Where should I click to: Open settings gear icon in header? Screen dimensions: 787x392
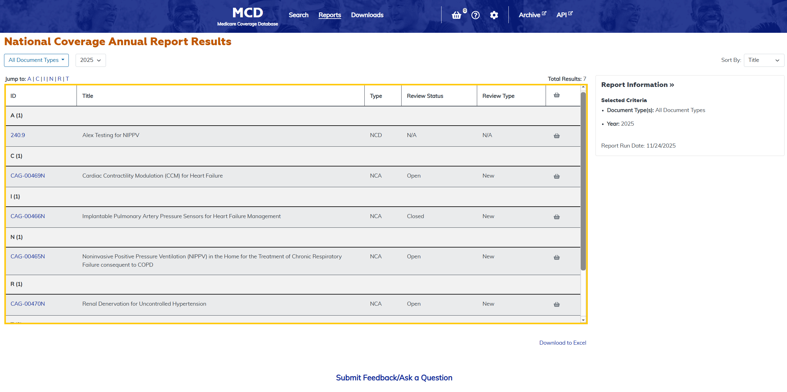point(494,15)
